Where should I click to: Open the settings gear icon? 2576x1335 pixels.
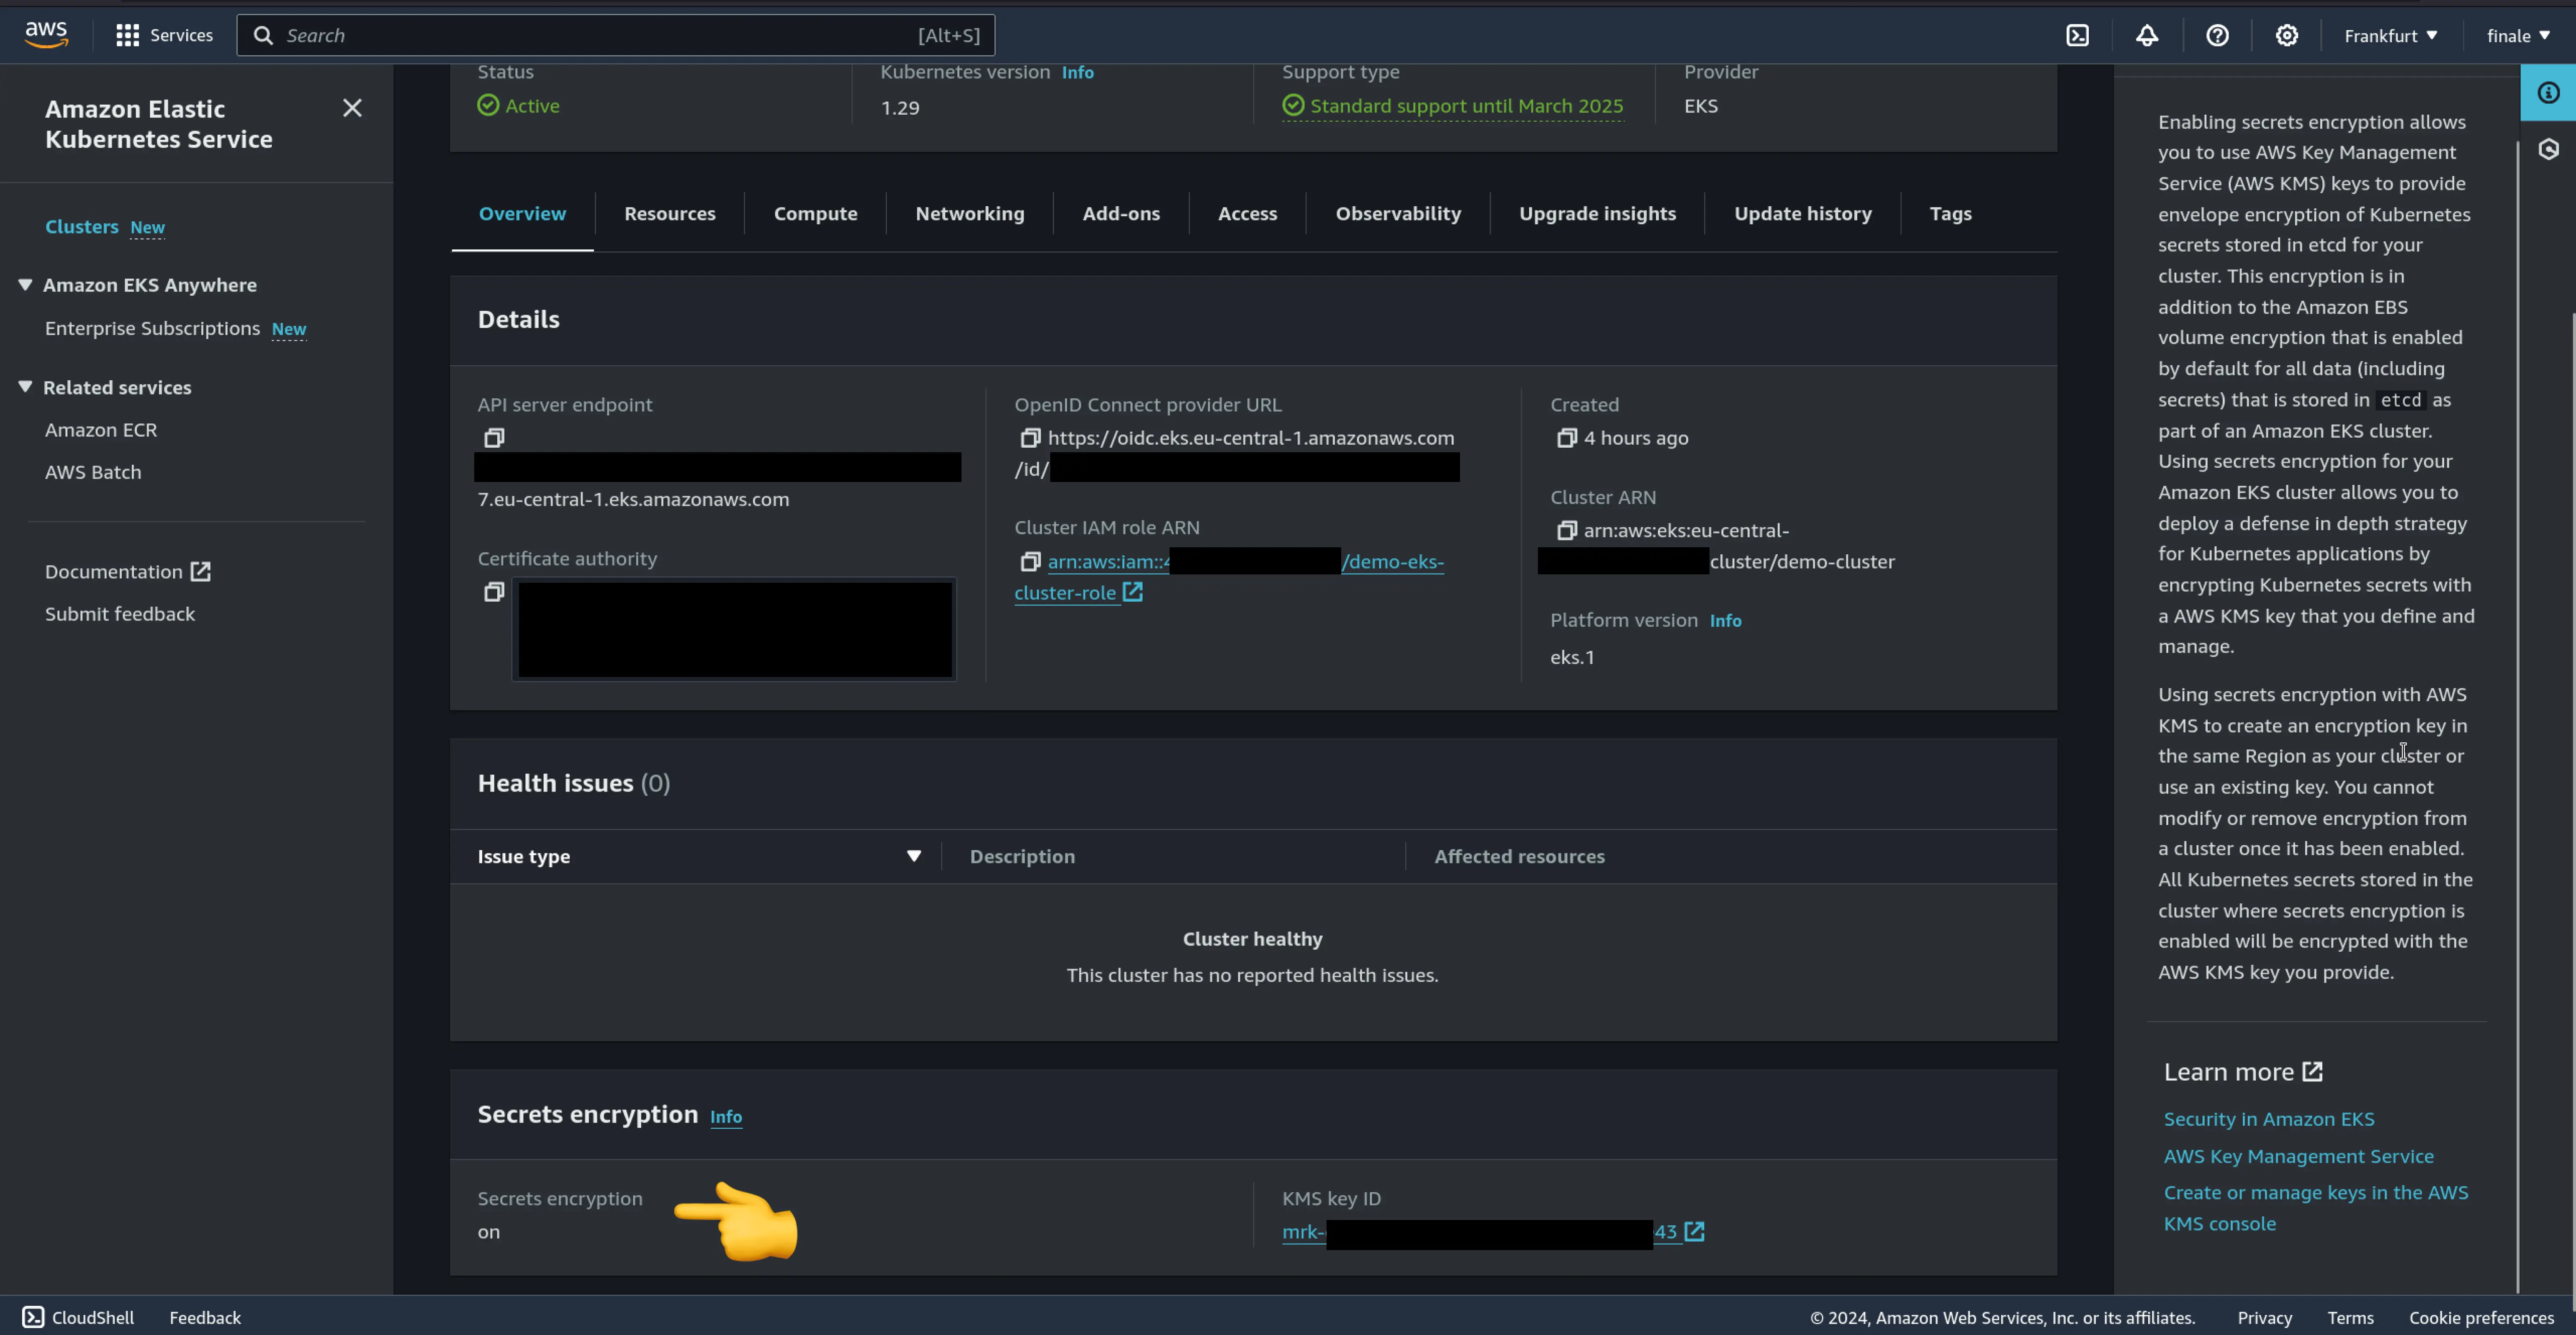click(x=2287, y=36)
